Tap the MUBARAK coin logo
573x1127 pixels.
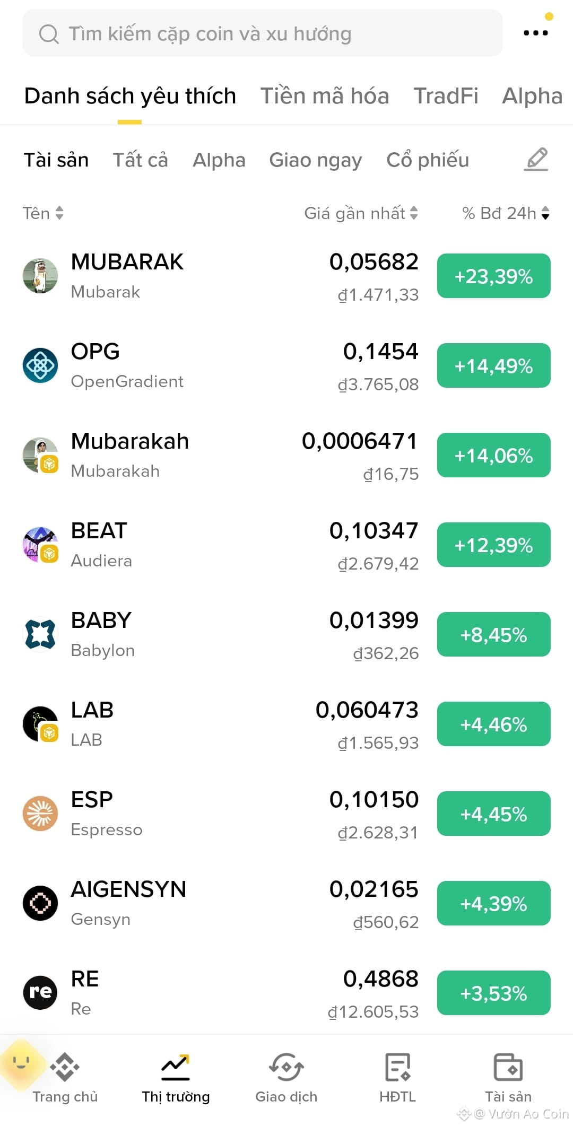pyautogui.click(x=40, y=276)
